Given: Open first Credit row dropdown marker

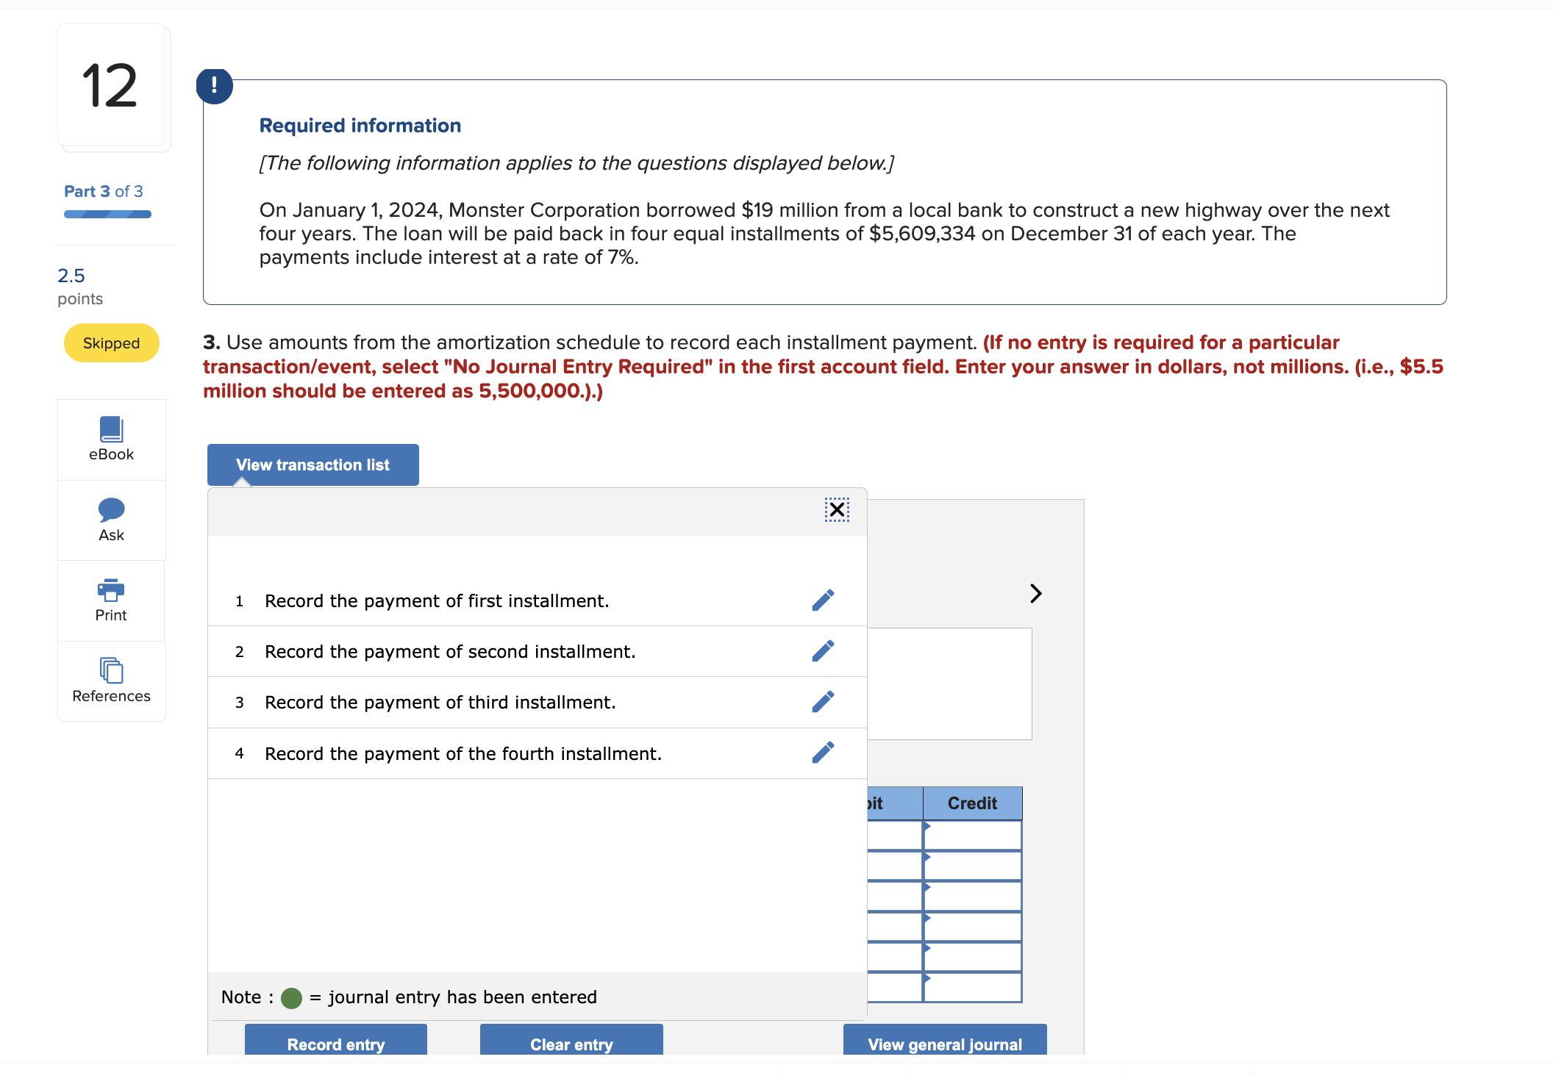Looking at the screenshot, I should (x=927, y=826).
